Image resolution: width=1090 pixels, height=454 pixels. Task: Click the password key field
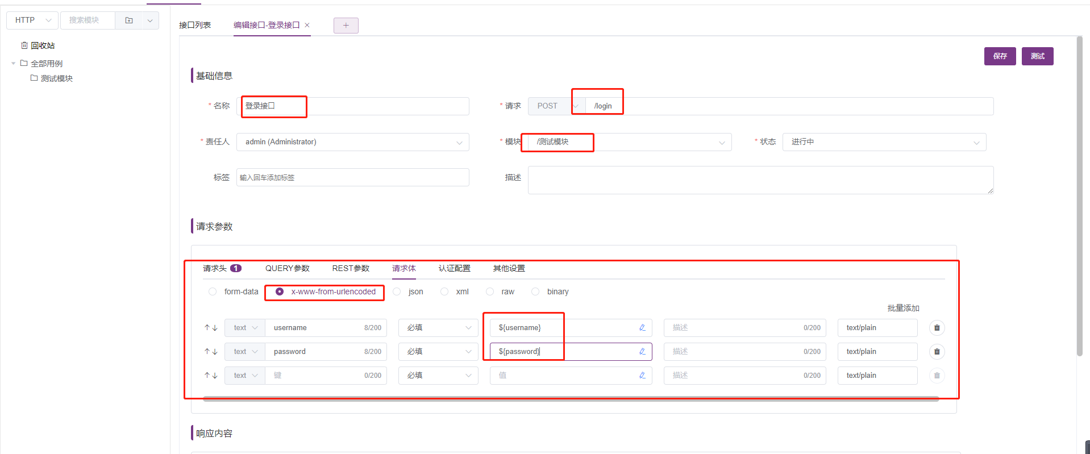326,352
